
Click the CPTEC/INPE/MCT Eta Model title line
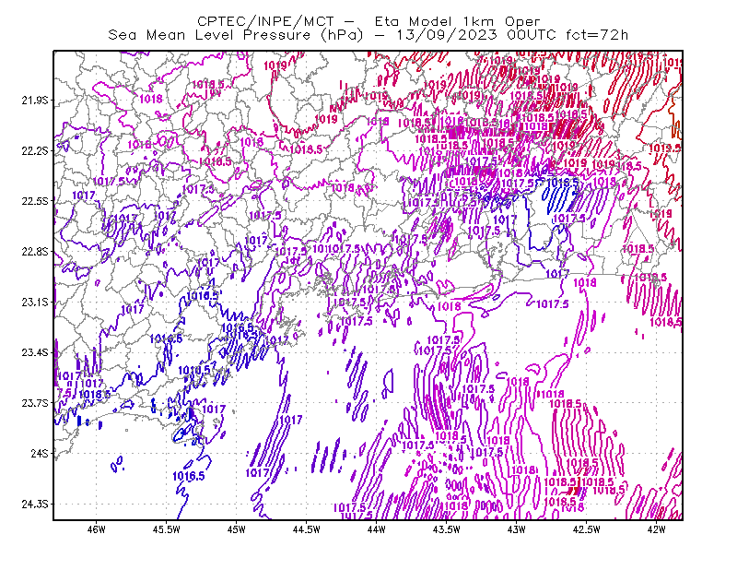(368, 21)
